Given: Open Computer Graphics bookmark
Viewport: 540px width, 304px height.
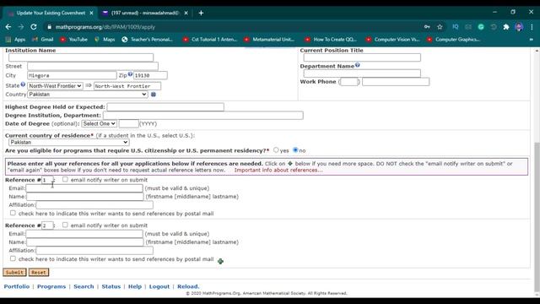Looking at the screenshot, I should [454, 40].
